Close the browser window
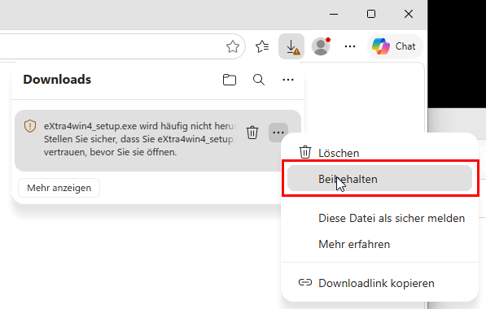Viewport: 486px width, 309px height. pyautogui.click(x=409, y=14)
